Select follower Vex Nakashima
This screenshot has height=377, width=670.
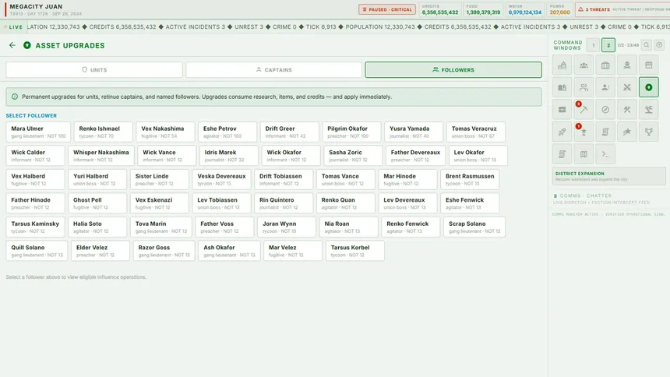[165, 132]
